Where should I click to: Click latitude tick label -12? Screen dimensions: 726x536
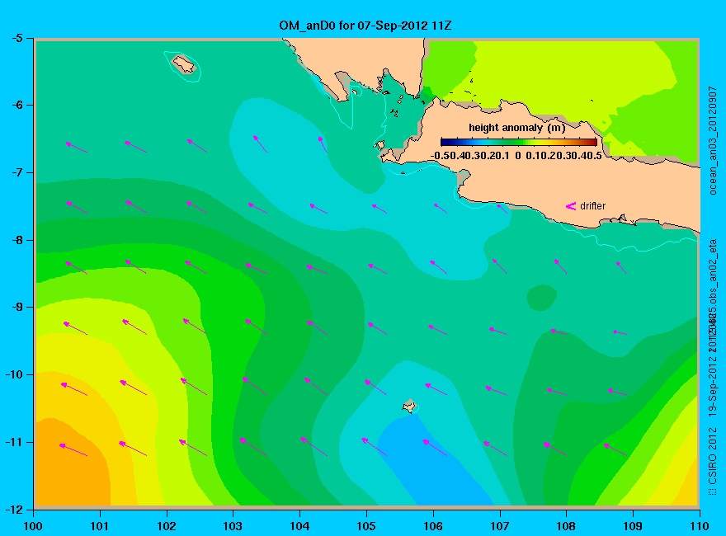(x=14, y=510)
